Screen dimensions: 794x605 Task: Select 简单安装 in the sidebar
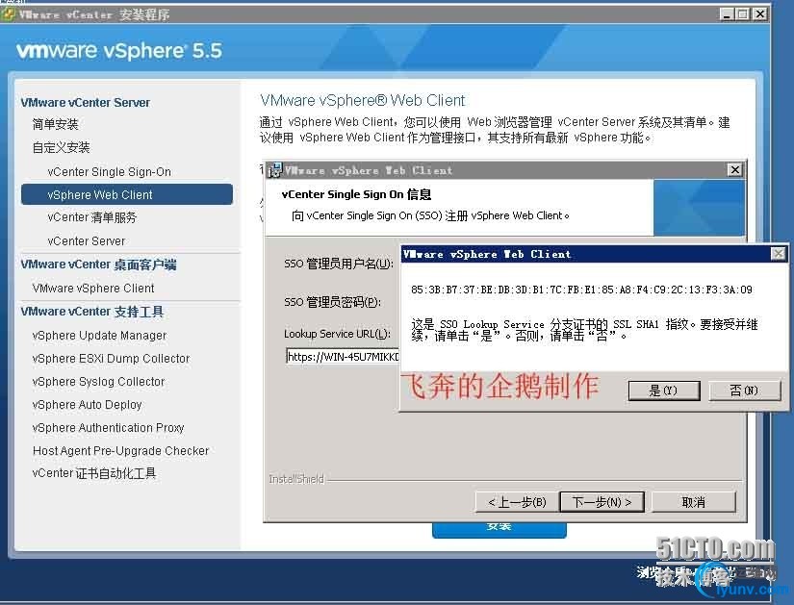point(55,124)
